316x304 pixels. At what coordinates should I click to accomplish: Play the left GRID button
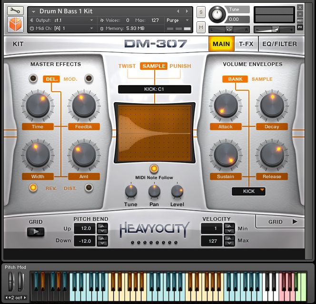pyautogui.click(x=36, y=232)
